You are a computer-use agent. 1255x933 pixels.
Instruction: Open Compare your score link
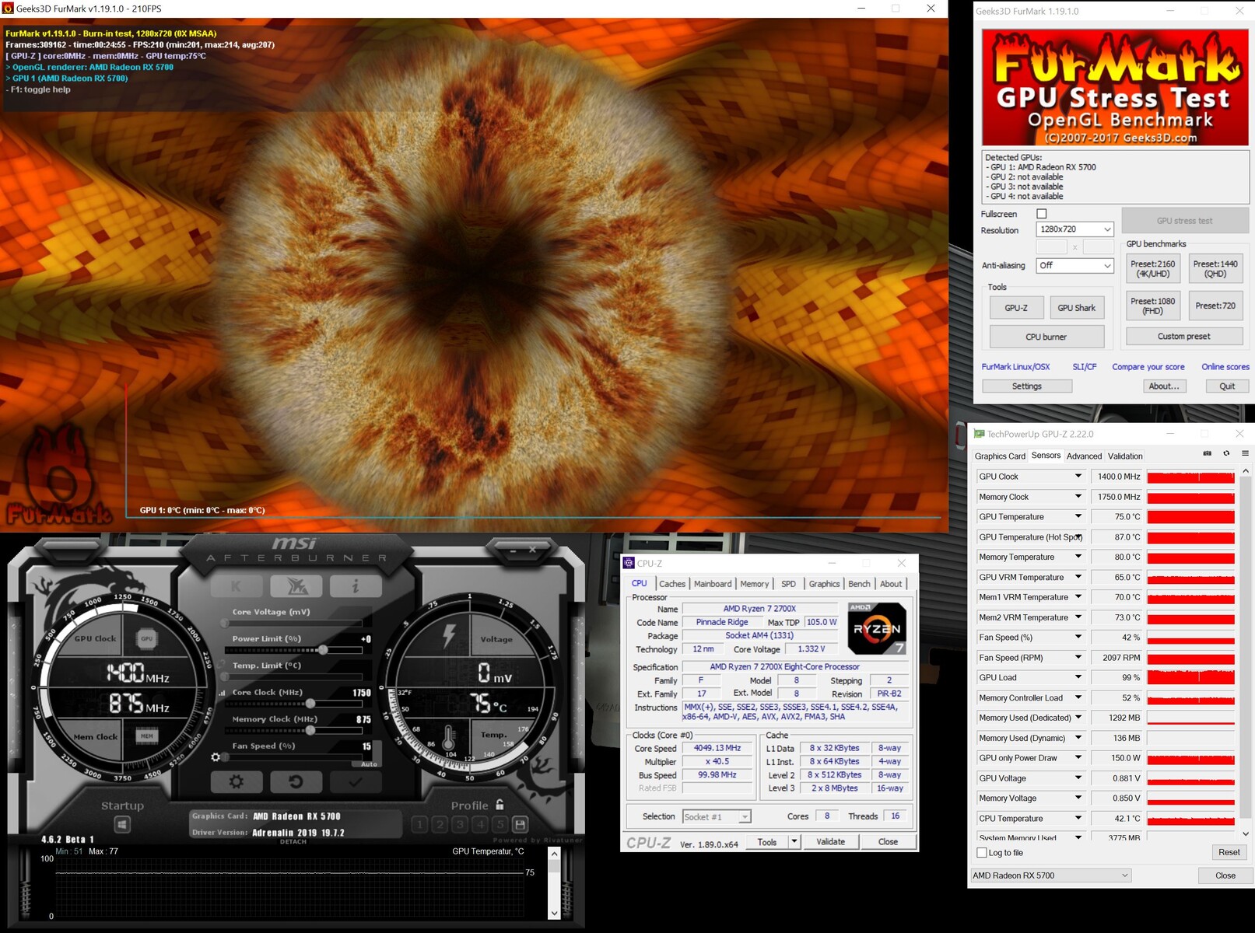(1148, 367)
